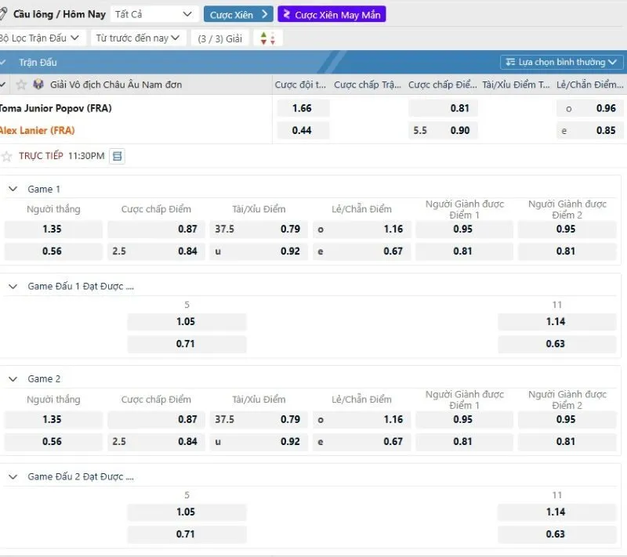Click the European Championship league logo icon
This screenshot has width=627, height=557.
[x=38, y=85]
